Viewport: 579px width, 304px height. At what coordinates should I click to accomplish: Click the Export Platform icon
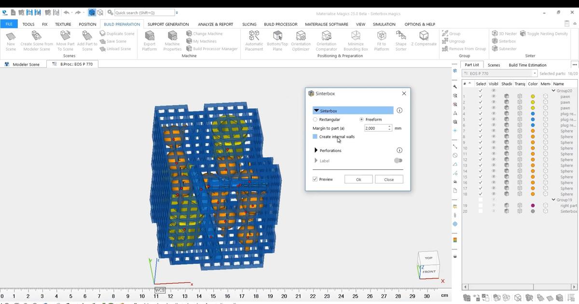click(150, 37)
